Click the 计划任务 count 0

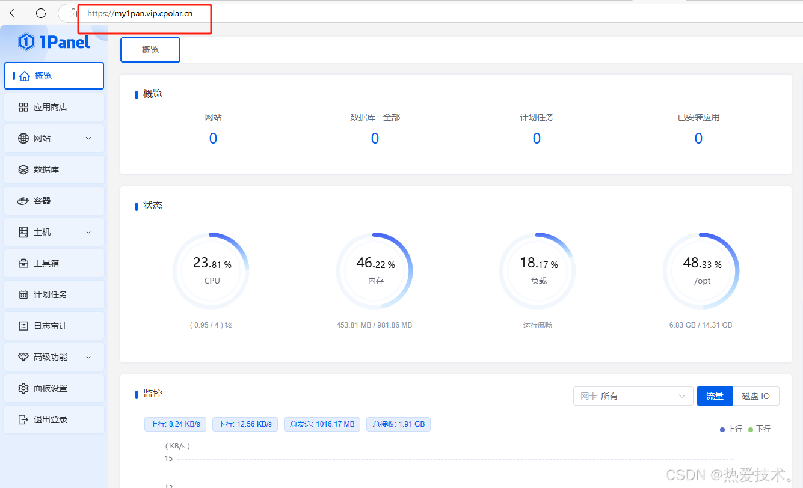pyautogui.click(x=537, y=139)
